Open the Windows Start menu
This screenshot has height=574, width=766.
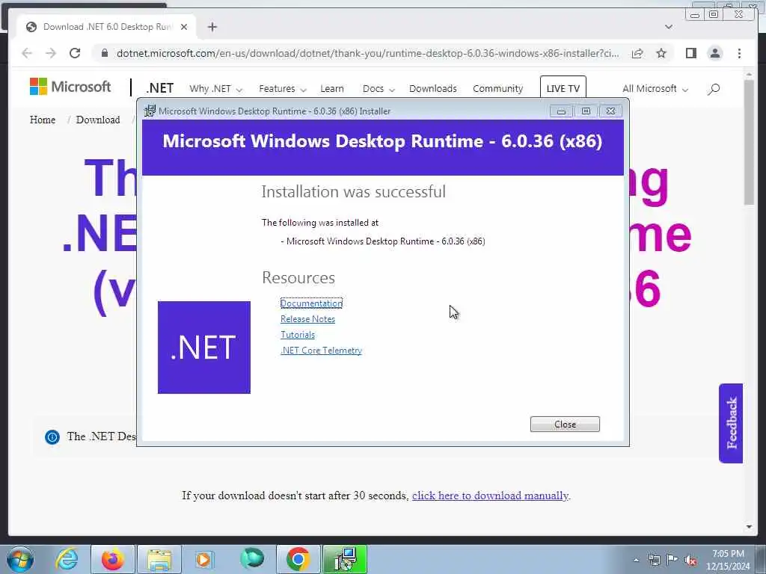click(20, 559)
